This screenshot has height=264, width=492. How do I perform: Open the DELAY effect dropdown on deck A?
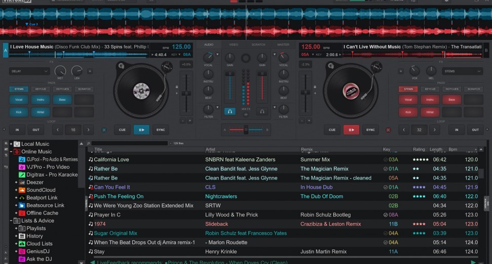[x=29, y=71]
